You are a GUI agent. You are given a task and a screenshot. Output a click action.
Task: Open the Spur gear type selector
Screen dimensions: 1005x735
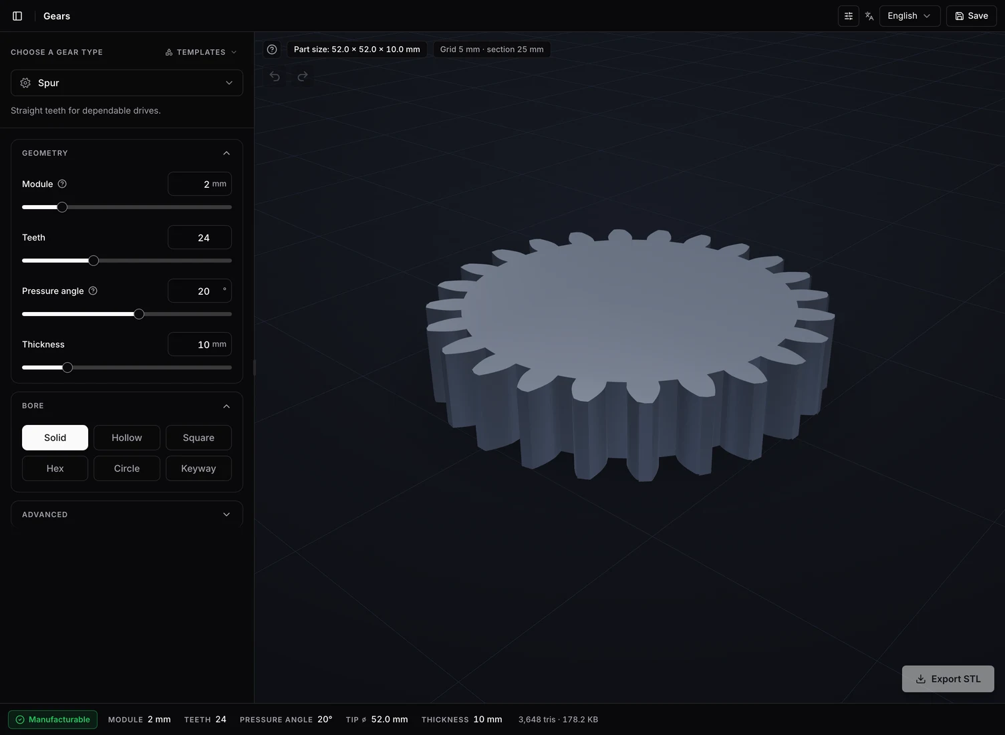[x=127, y=83]
